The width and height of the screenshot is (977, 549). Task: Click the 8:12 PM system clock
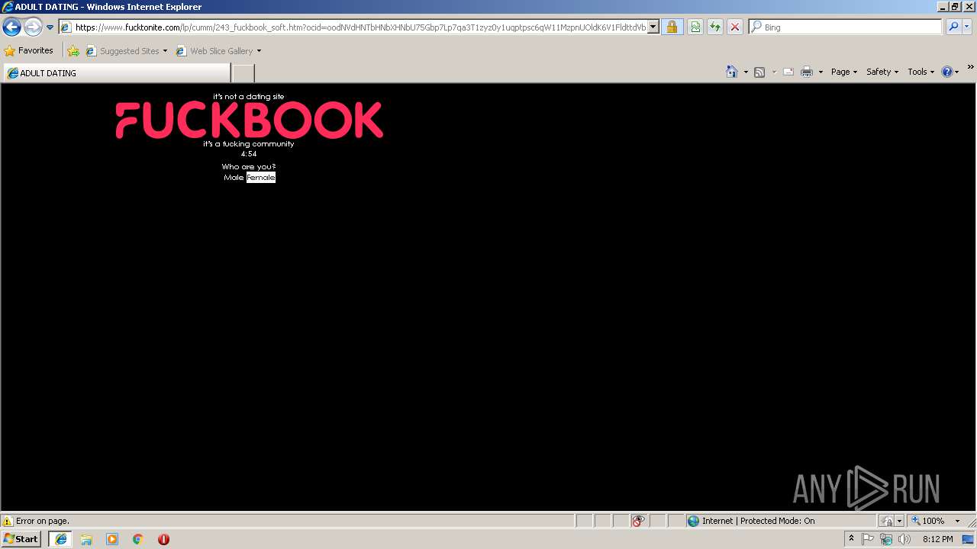click(x=937, y=539)
